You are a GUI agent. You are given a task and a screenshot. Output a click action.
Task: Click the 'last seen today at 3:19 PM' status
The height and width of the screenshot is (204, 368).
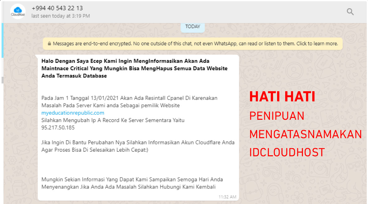[60, 16]
